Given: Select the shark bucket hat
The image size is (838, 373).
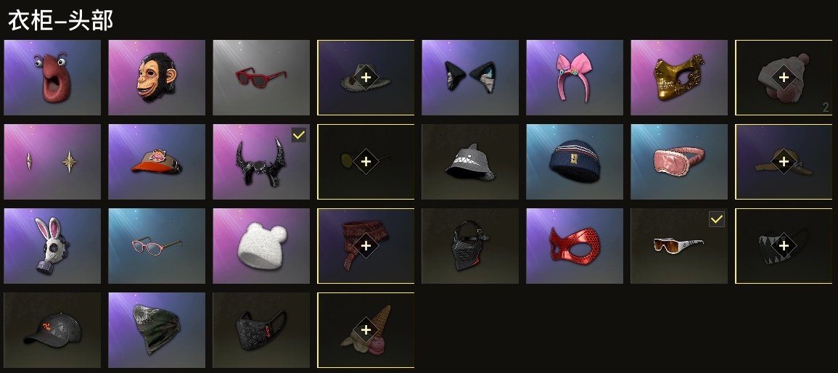Looking at the screenshot, I should pyautogui.click(x=469, y=162).
